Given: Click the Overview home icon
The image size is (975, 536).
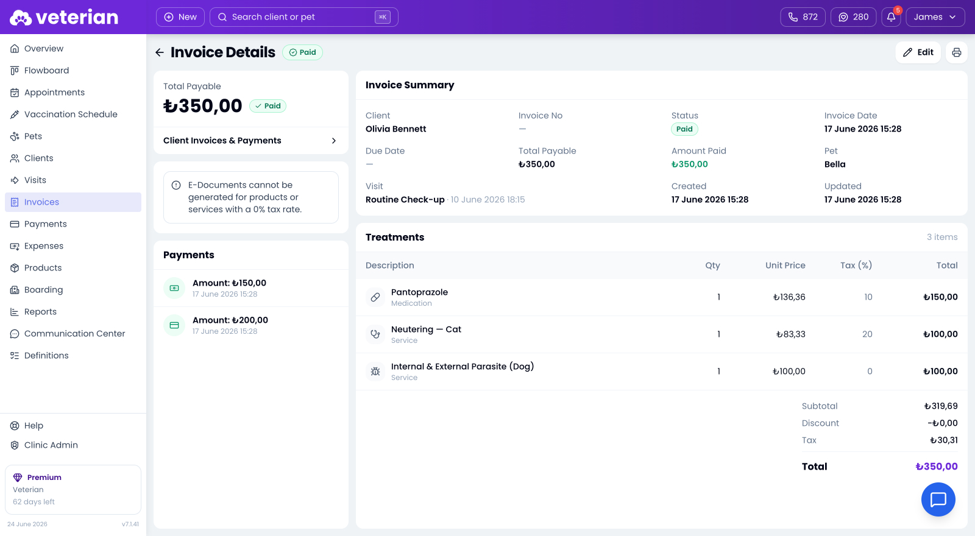Looking at the screenshot, I should point(15,49).
